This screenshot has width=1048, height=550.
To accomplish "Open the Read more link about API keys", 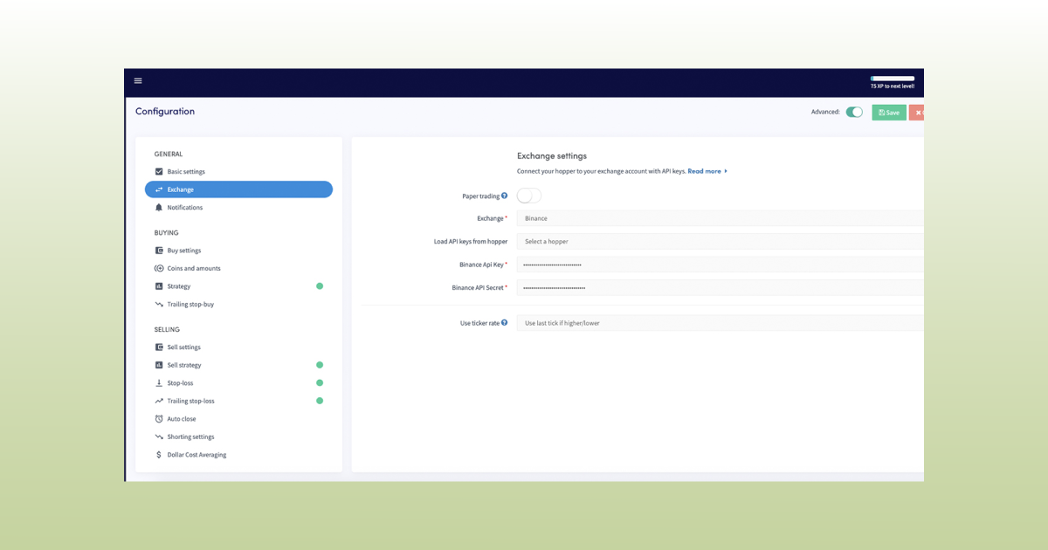I will click(706, 171).
